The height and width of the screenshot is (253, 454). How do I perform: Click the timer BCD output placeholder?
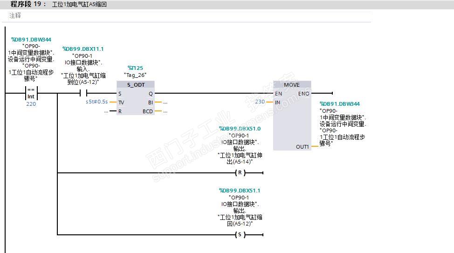(x=165, y=111)
